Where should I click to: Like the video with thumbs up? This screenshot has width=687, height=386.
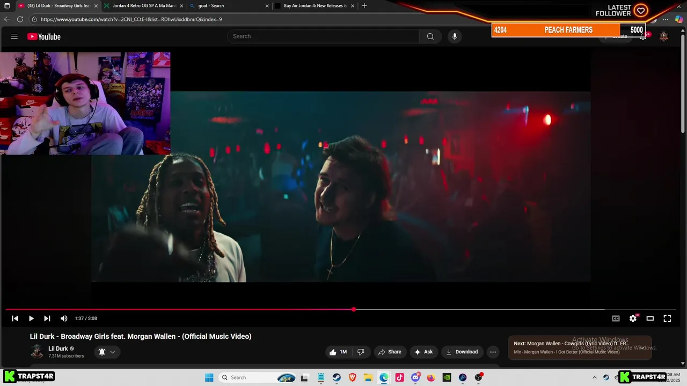pos(339,352)
